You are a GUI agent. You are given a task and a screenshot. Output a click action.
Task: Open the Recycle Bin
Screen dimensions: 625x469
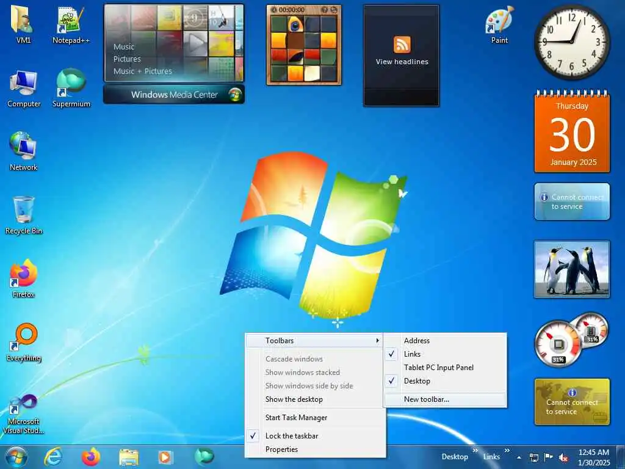pyautogui.click(x=24, y=216)
